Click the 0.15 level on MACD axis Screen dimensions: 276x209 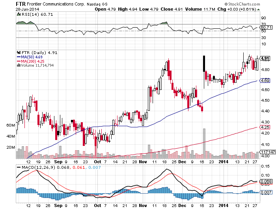click(x=265, y=166)
